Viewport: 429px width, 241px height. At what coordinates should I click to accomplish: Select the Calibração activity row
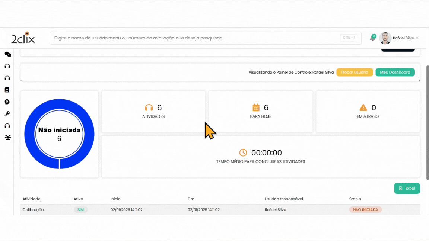coord(33,210)
